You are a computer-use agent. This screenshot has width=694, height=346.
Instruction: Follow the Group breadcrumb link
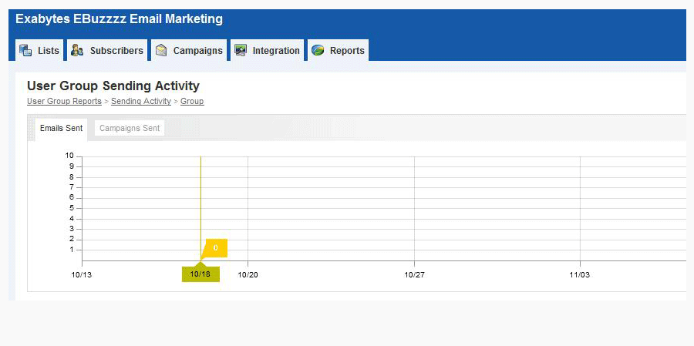point(192,101)
